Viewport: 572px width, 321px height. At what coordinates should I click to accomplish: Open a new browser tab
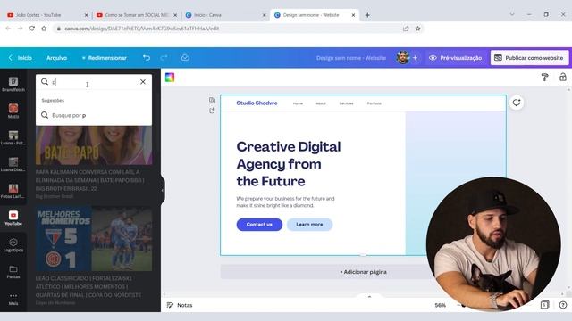coord(367,15)
